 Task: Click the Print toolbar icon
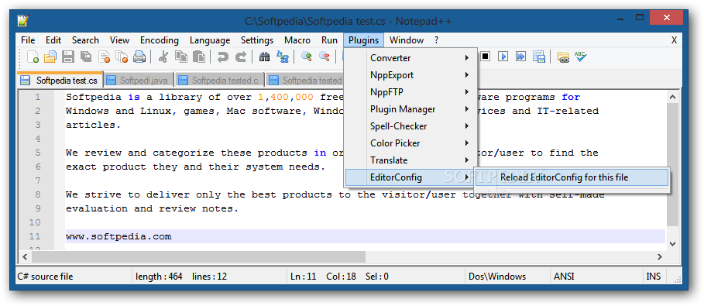[139, 57]
